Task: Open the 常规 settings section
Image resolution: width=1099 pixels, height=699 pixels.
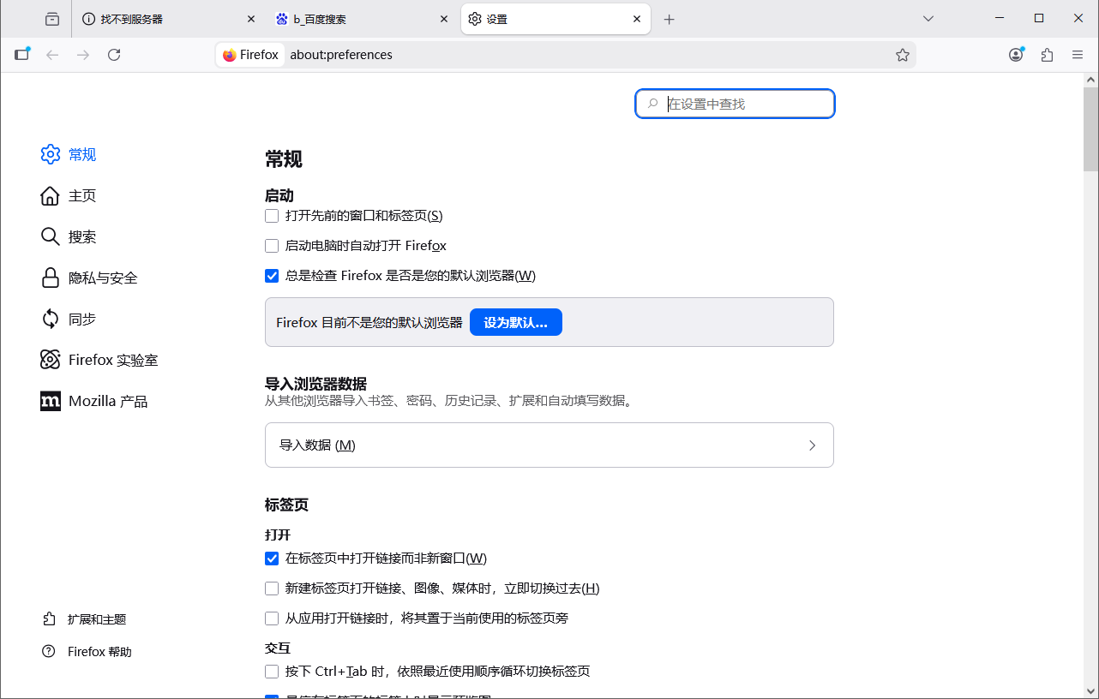Action: point(81,154)
